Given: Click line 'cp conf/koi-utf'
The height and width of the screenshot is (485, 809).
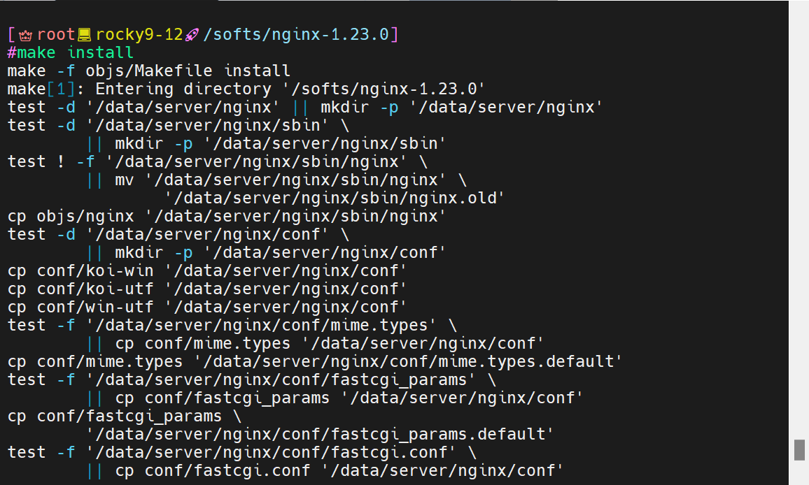Looking at the screenshot, I should [x=207, y=289].
